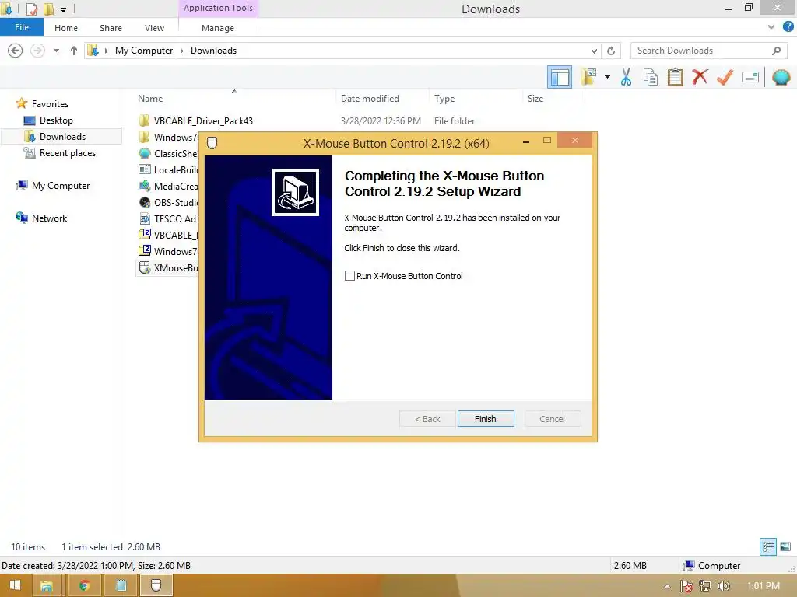Click the Help question mark icon
Screen dimensions: 797x597
click(x=788, y=27)
